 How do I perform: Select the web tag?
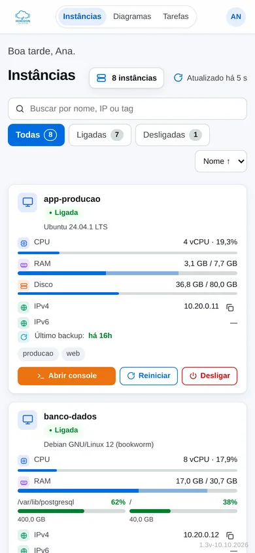tap(73, 354)
